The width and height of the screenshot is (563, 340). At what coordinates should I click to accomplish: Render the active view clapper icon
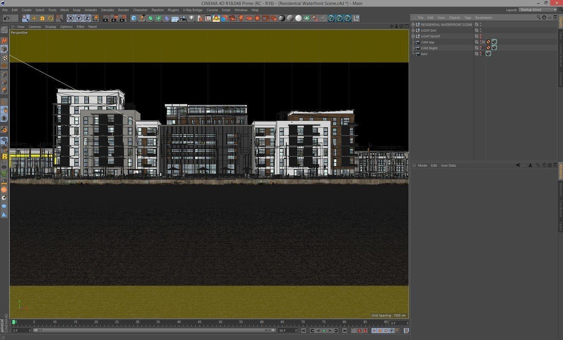point(106,18)
